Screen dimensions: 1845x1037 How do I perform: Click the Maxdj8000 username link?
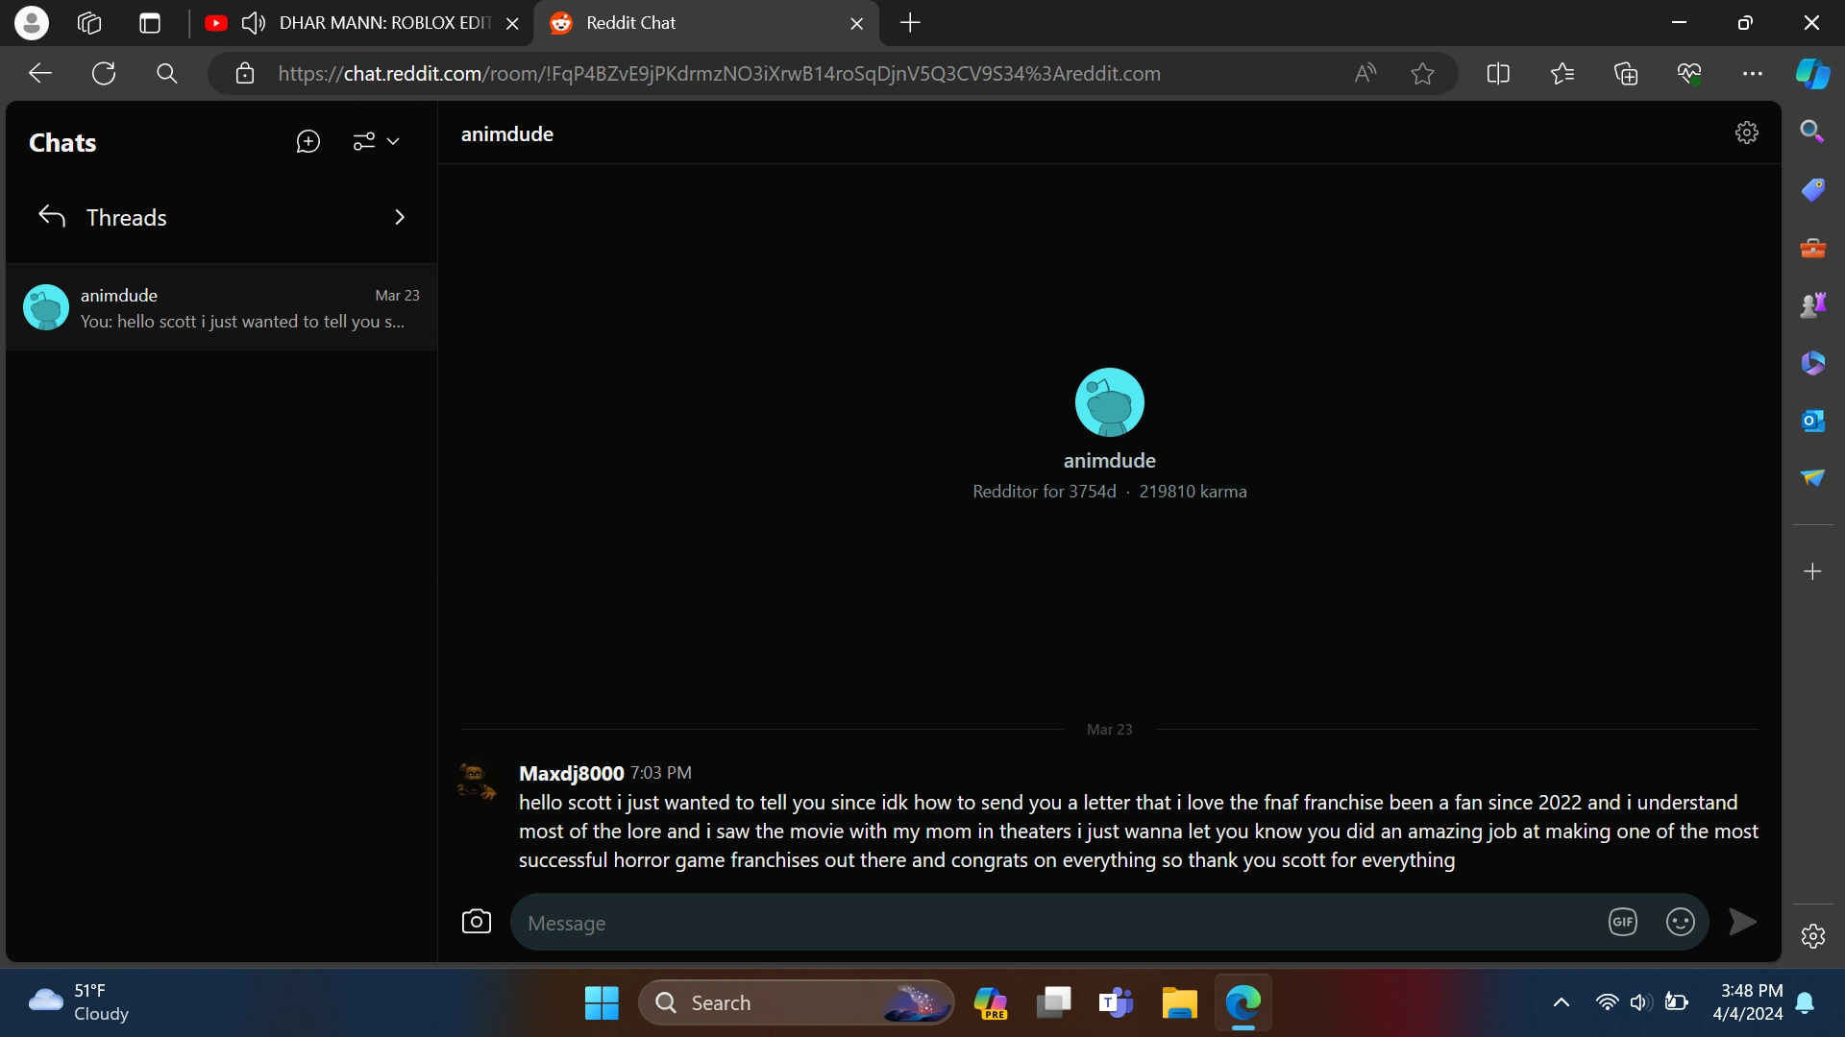coord(571,773)
